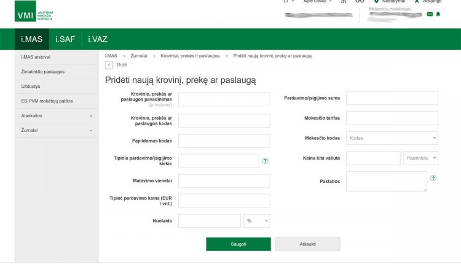Click the glasses accessibility icon
The image size is (461, 264).
(x=360, y=2)
